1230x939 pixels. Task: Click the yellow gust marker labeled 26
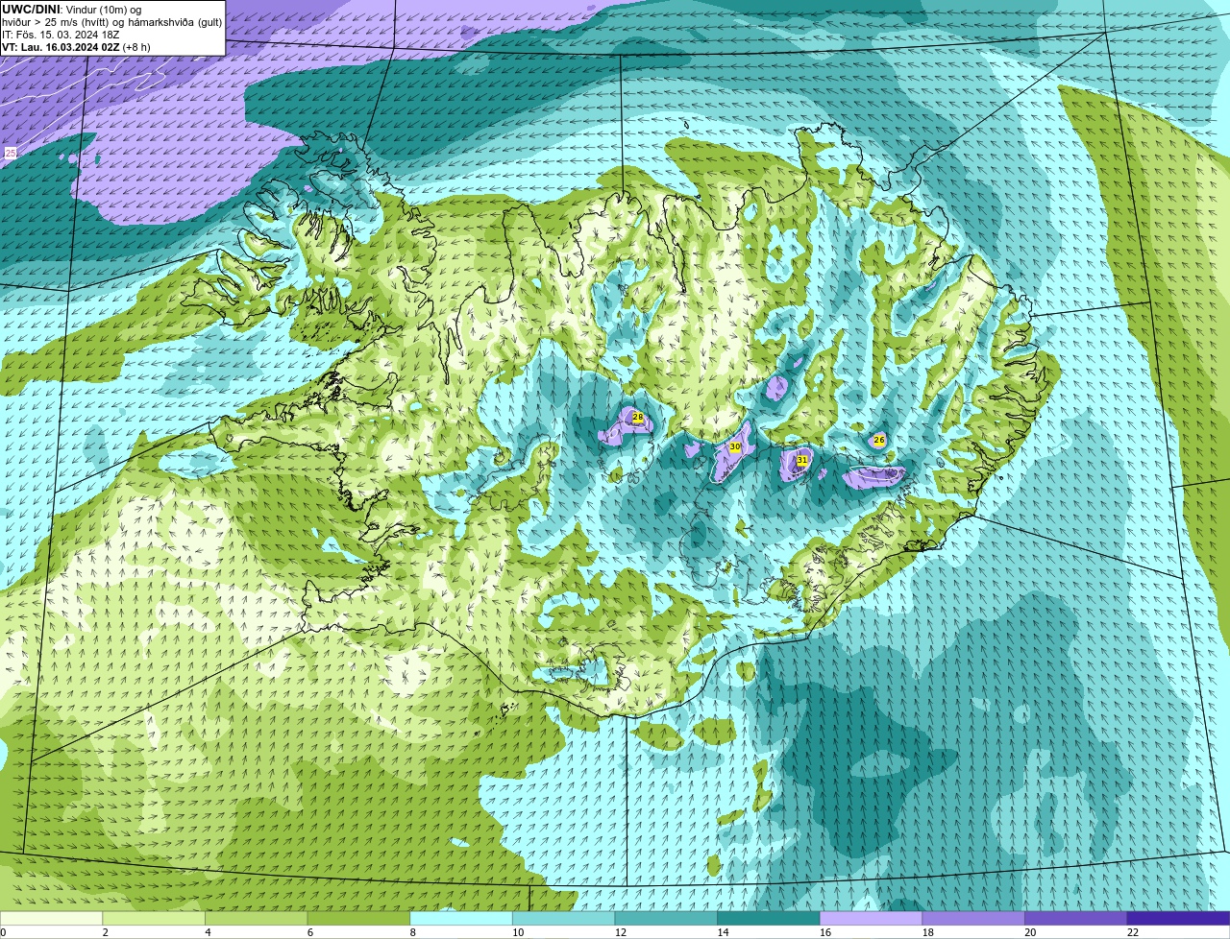[878, 440]
